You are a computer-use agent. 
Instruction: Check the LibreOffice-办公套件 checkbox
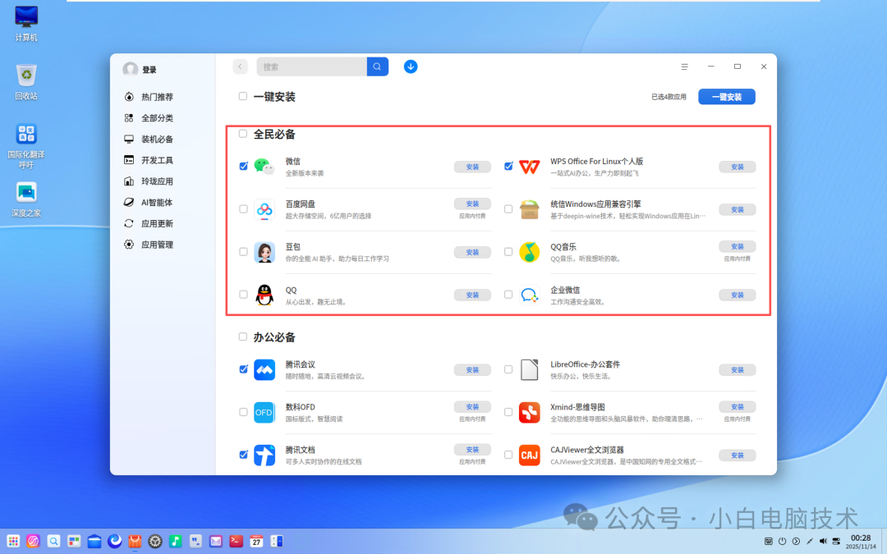point(508,369)
